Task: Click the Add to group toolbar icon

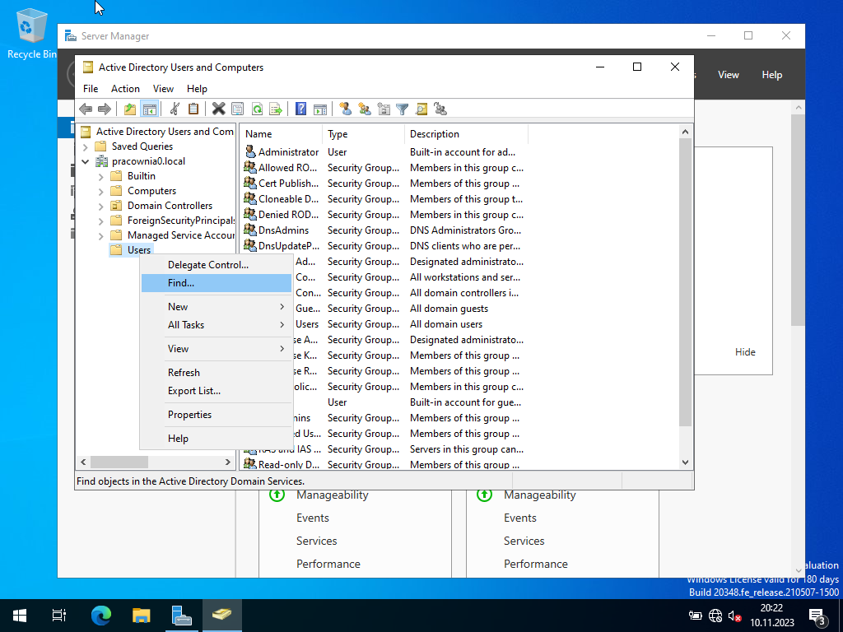Action: [x=441, y=109]
